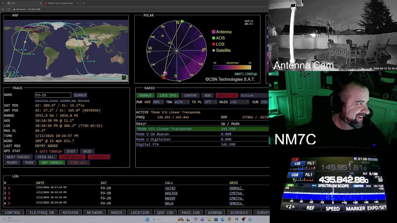Open grid CM97ea link in log

pyautogui.click(x=236, y=193)
